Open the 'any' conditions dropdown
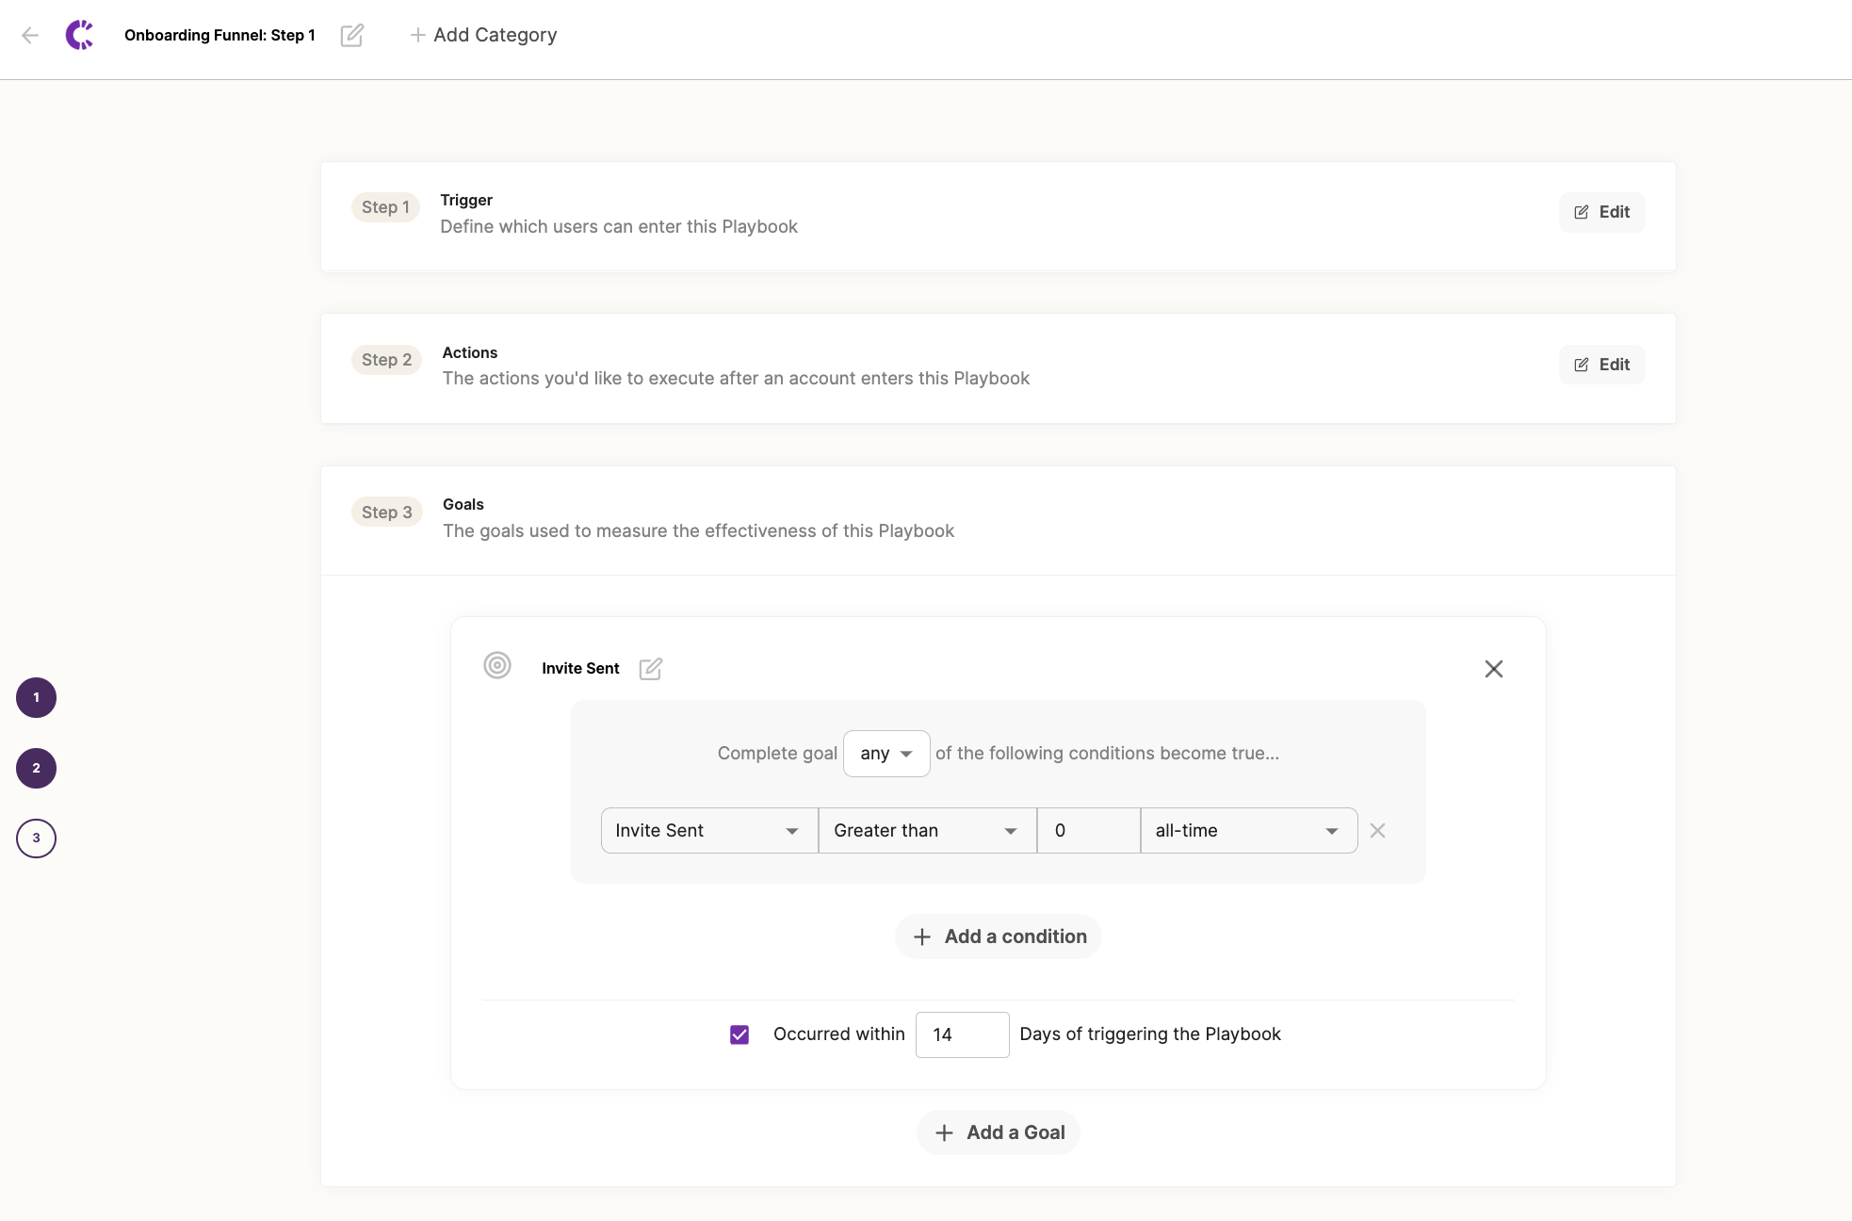 pyautogui.click(x=885, y=754)
